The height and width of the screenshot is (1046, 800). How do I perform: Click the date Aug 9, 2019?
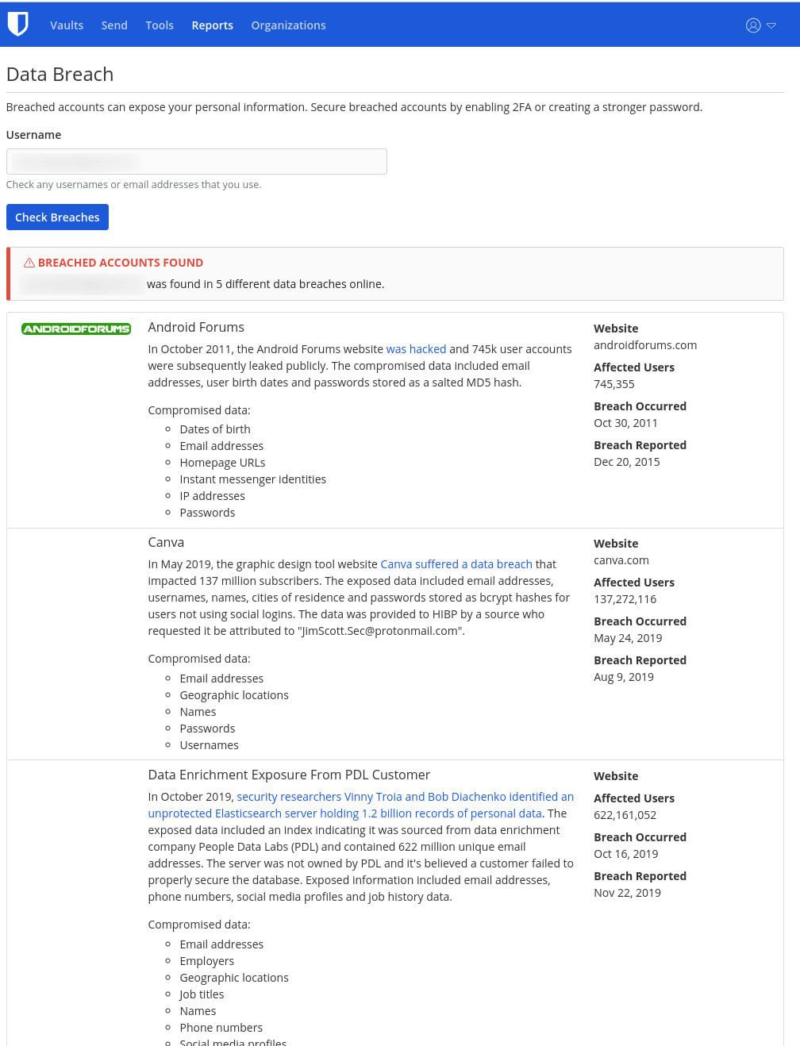coord(624,677)
